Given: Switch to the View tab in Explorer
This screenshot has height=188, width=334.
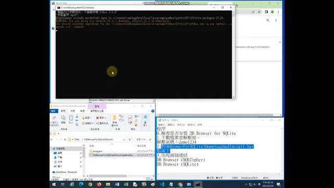Looking at the screenshot, I should tap(82, 111).
